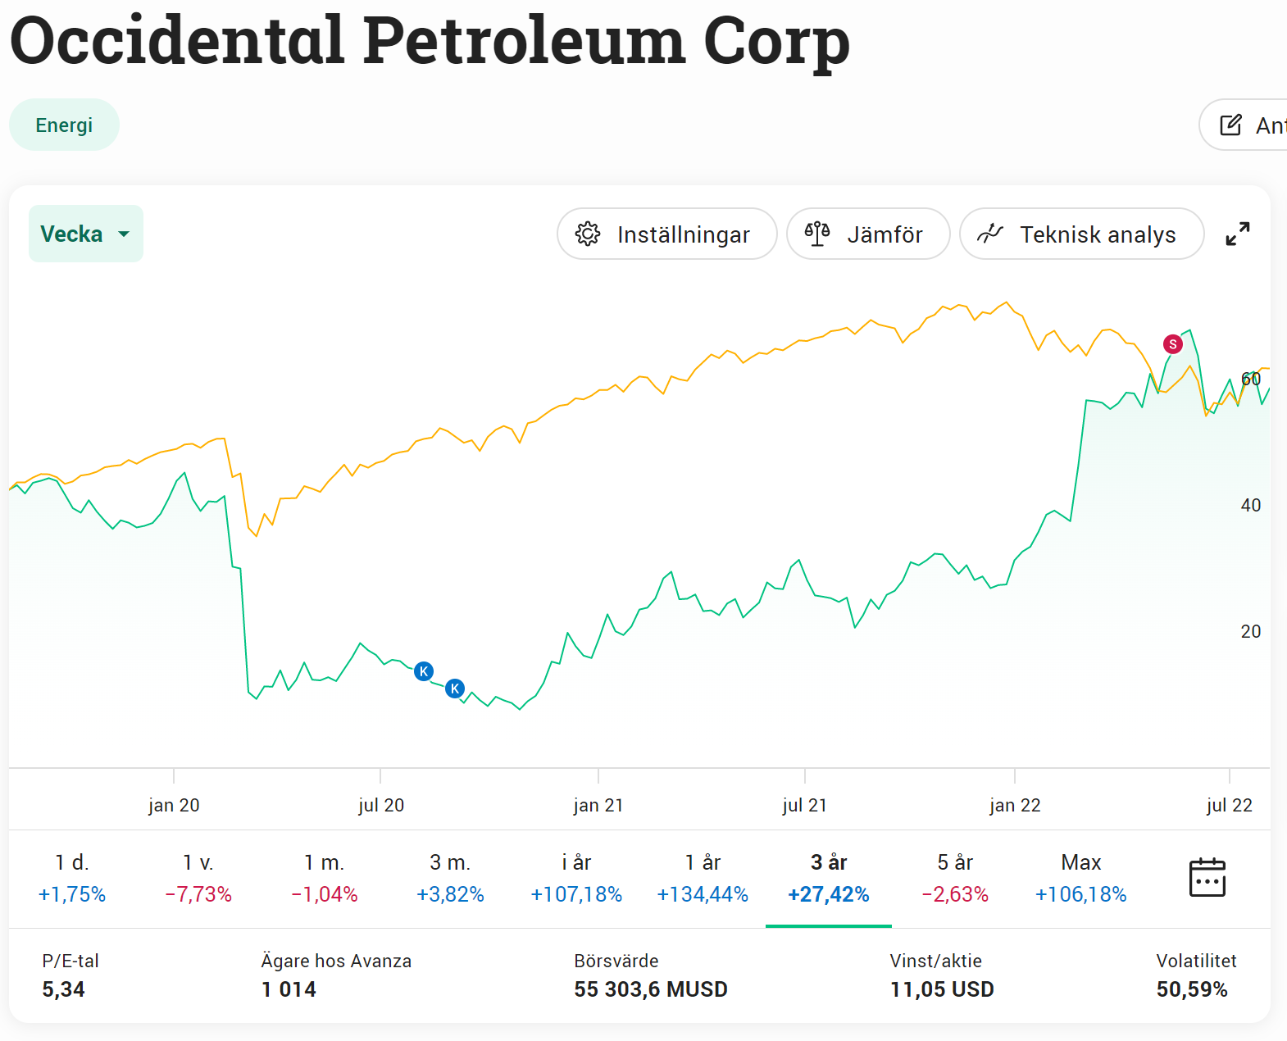Click the Energi sector tag
1287x1041 pixels.
64,125
